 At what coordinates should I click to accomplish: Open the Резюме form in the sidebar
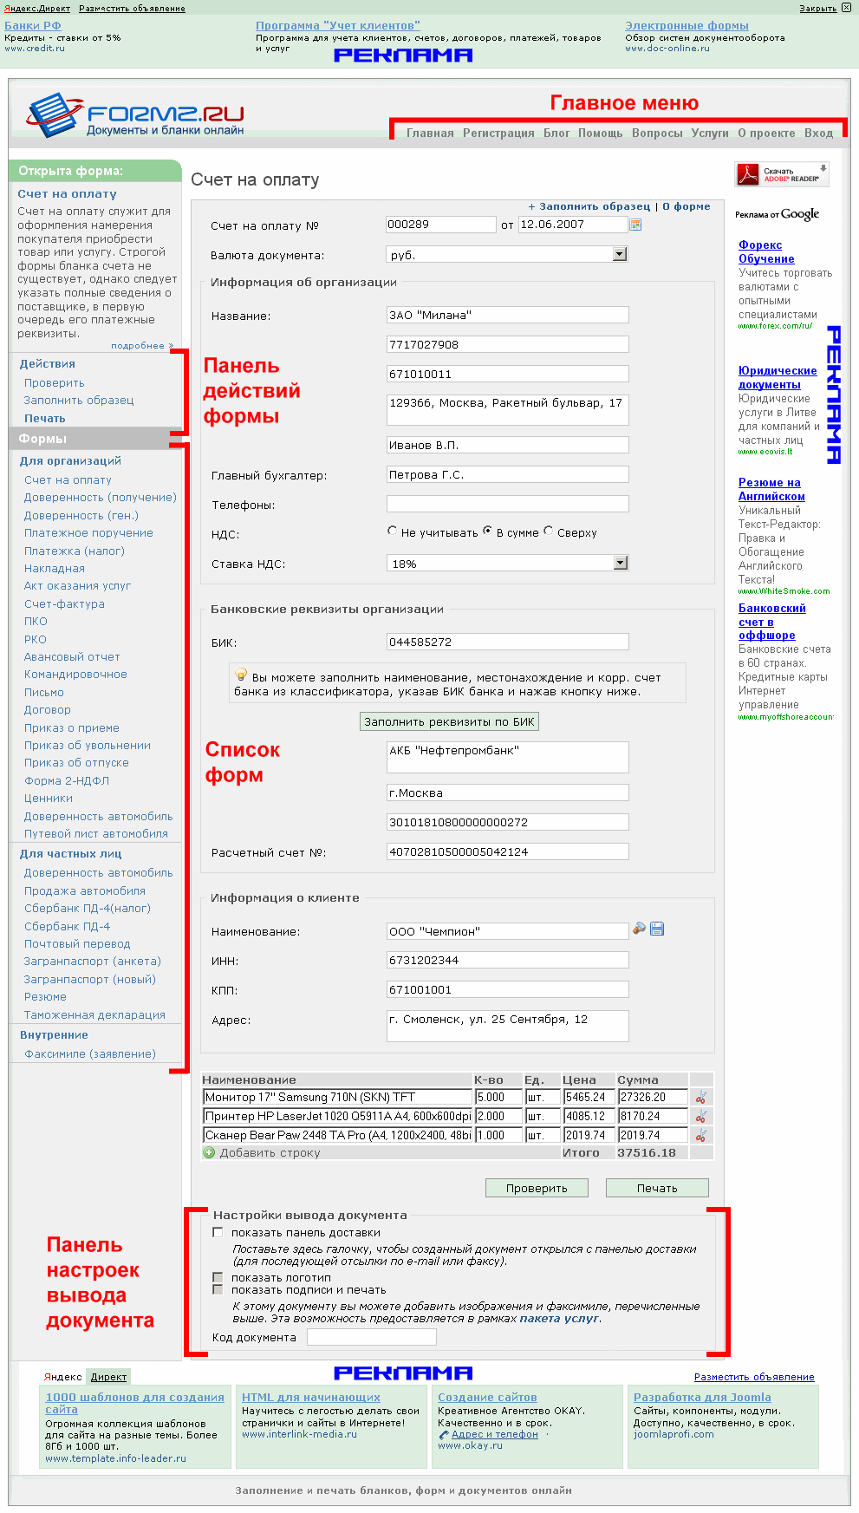coord(45,997)
